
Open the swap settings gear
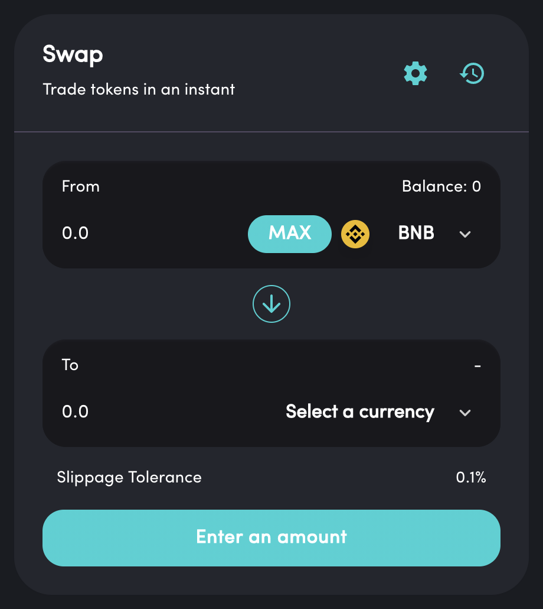pyautogui.click(x=416, y=74)
